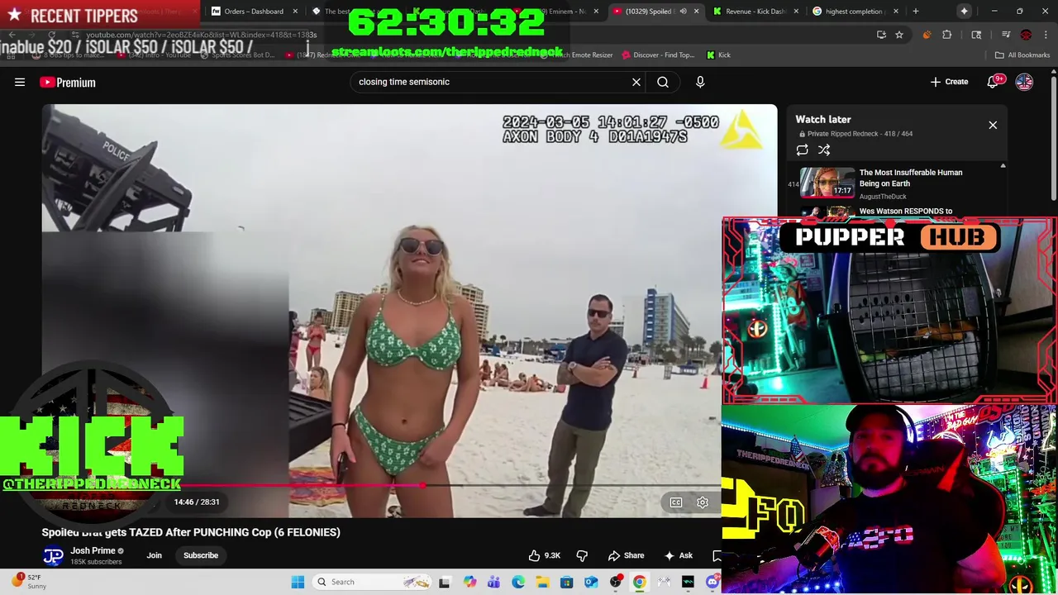Dislike the video
Viewport: 1058px width, 595px height.
coord(582,555)
